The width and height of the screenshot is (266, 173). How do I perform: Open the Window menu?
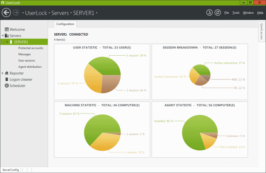point(248,12)
